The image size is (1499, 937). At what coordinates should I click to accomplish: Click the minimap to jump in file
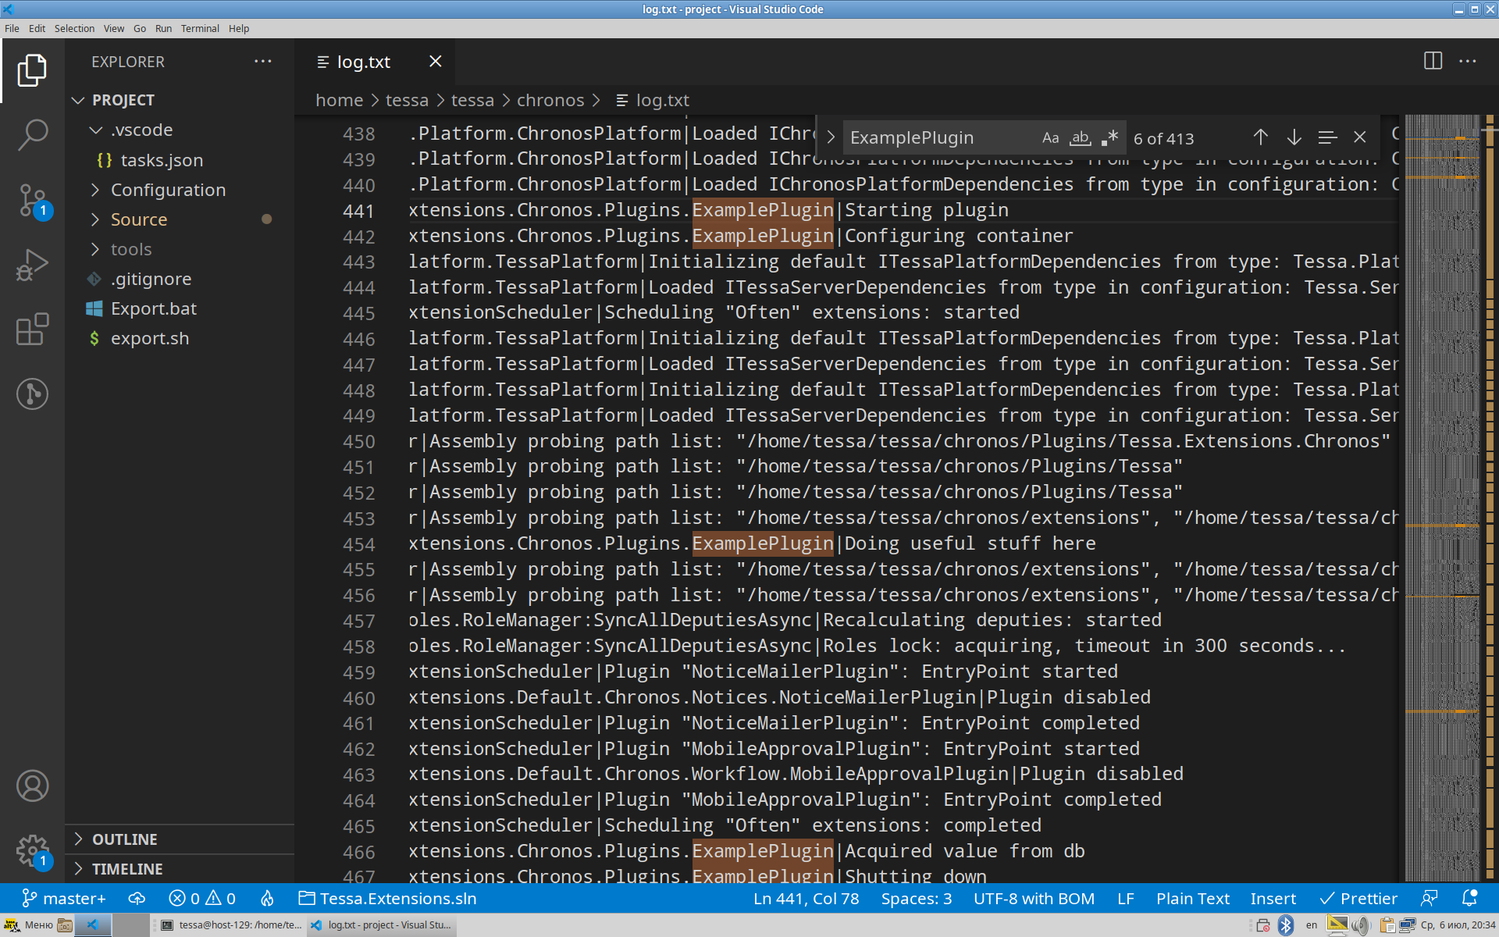point(1442,468)
